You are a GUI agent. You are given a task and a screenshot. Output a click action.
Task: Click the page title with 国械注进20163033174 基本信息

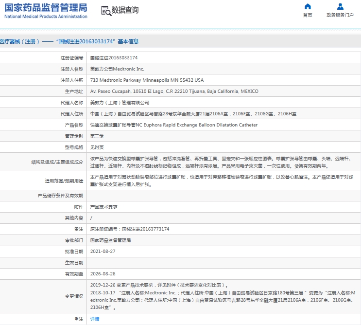[x=69, y=41]
